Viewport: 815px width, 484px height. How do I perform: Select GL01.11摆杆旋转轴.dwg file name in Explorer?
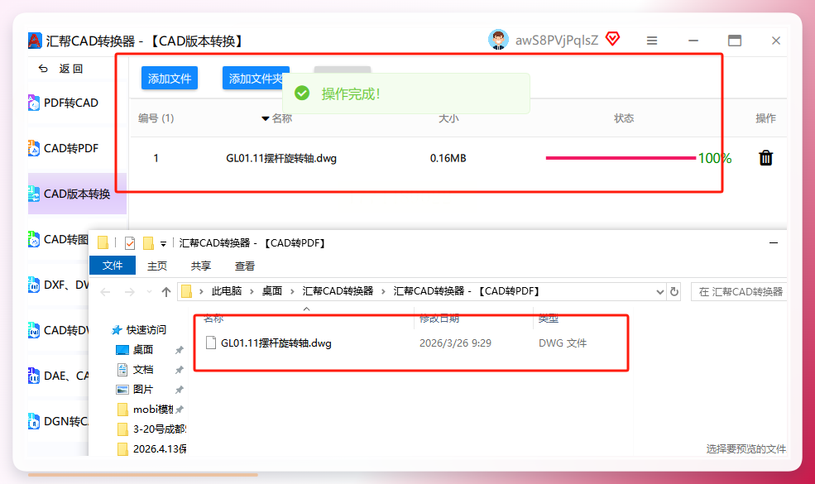[276, 343]
